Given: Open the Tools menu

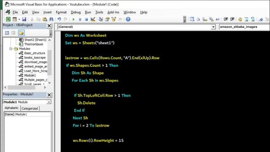Looking at the screenshot, I should pyautogui.click(x=99, y=12).
